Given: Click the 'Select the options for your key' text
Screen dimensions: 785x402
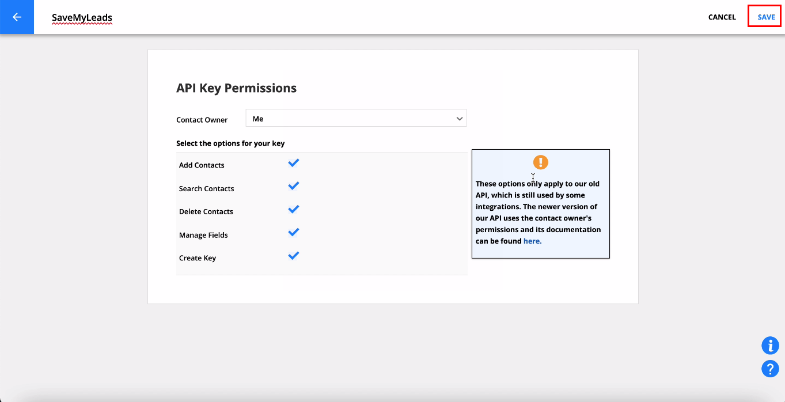Looking at the screenshot, I should pos(230,143).
